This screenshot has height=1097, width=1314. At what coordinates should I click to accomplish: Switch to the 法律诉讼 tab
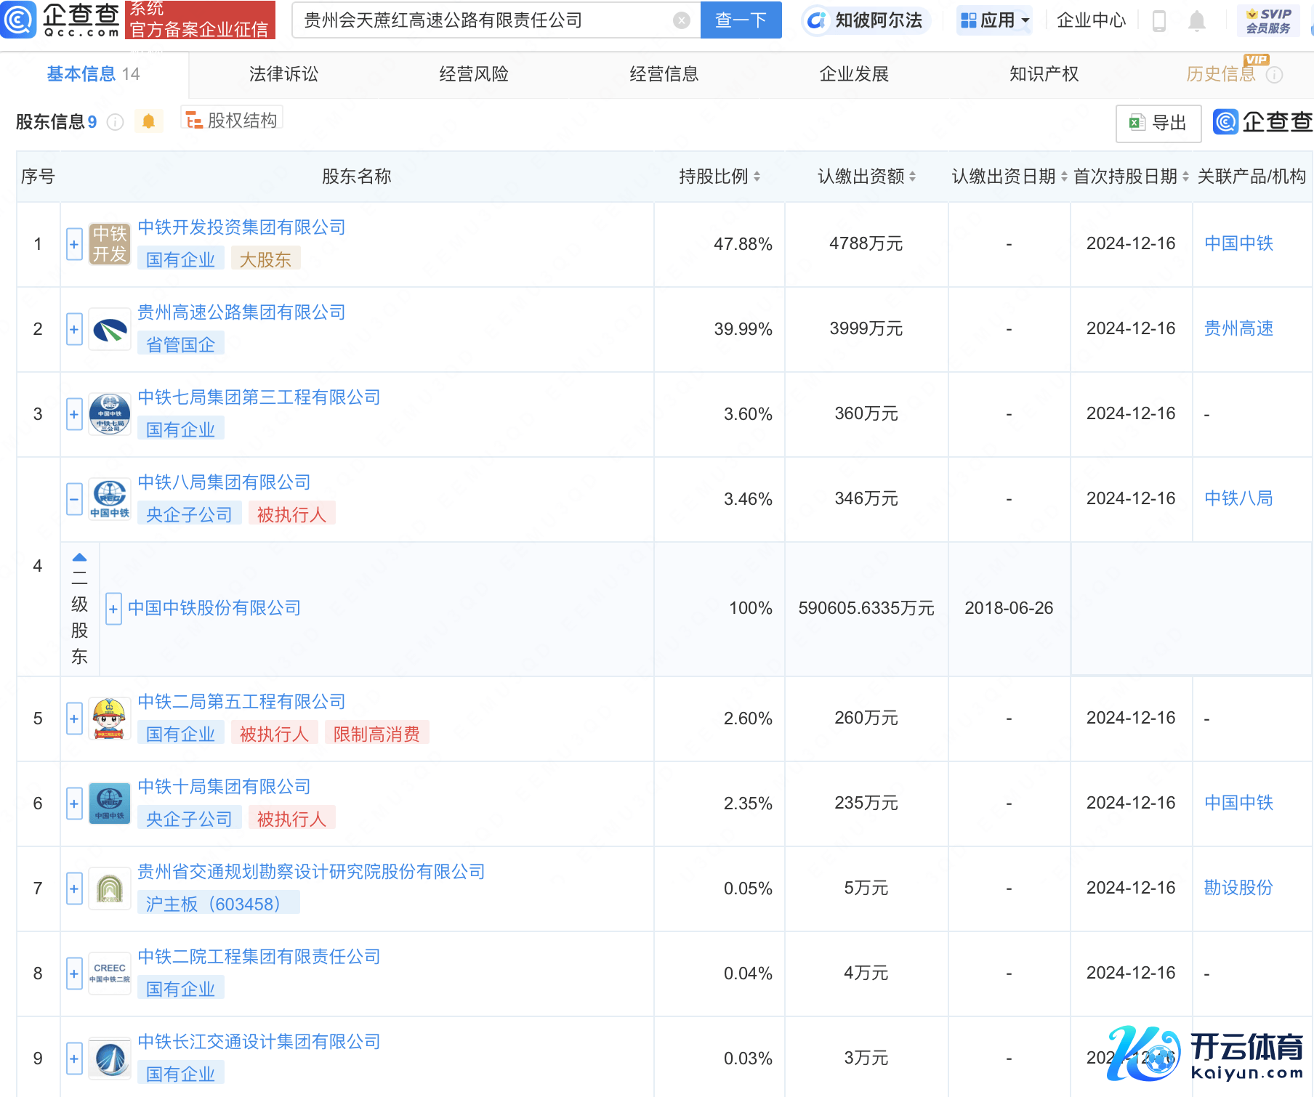[283, 74]
